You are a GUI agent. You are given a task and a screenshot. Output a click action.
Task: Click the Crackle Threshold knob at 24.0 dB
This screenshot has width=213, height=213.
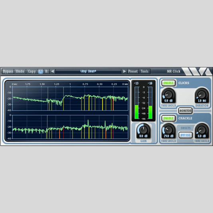pos(169,130)
